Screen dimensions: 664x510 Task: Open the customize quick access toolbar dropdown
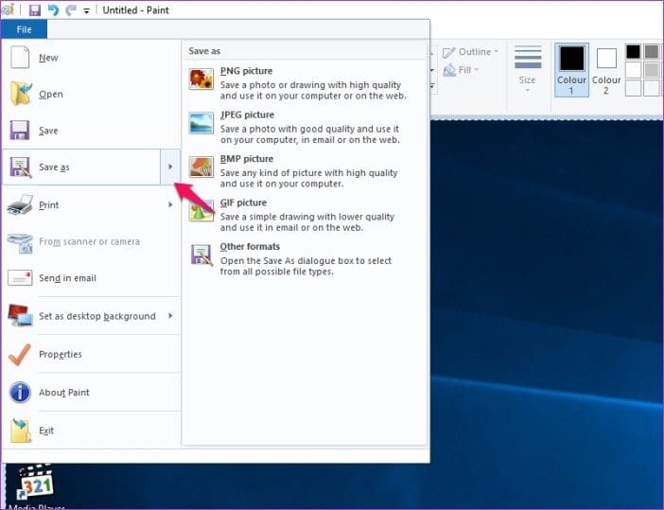[x=86, y=11]
